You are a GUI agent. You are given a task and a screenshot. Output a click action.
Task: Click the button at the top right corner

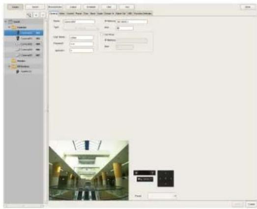point(248,7)
